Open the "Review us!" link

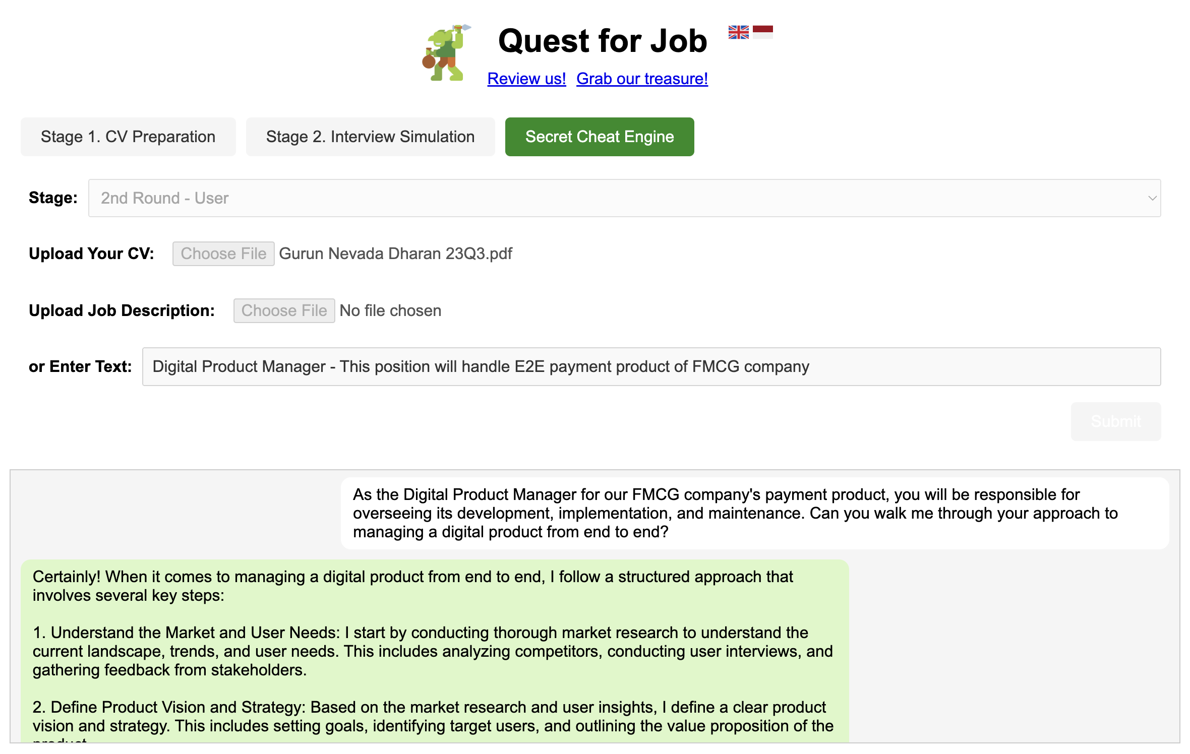(526, 79)
